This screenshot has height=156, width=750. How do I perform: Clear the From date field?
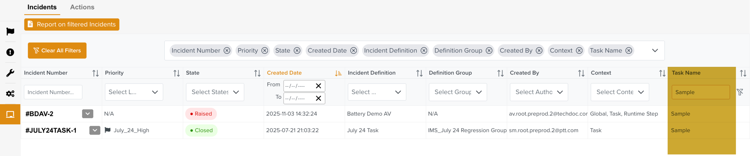318,86
